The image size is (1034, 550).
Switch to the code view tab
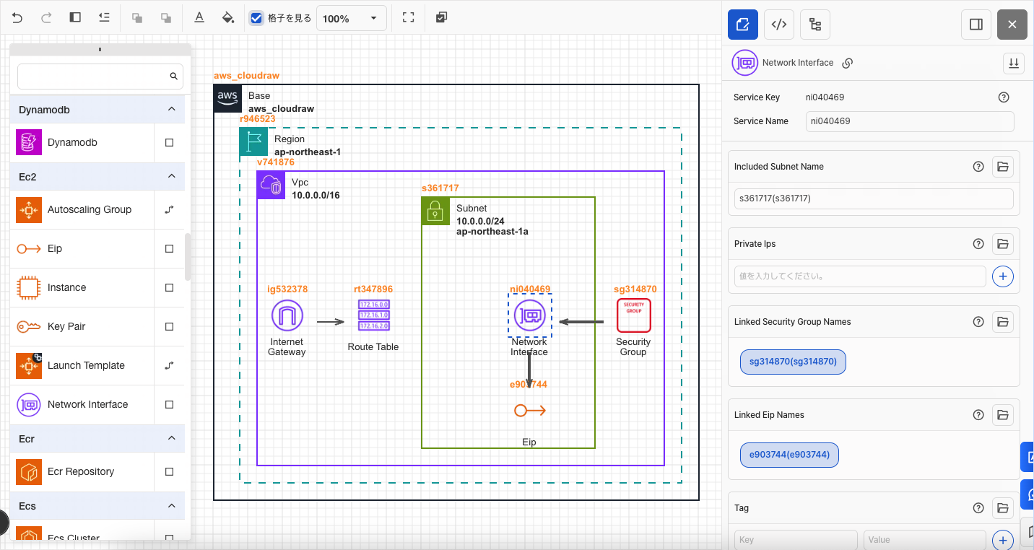[x=779, y=25]
